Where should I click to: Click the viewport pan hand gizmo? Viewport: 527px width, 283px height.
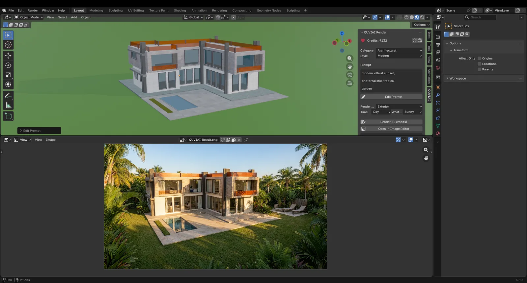tap(350, 66)
